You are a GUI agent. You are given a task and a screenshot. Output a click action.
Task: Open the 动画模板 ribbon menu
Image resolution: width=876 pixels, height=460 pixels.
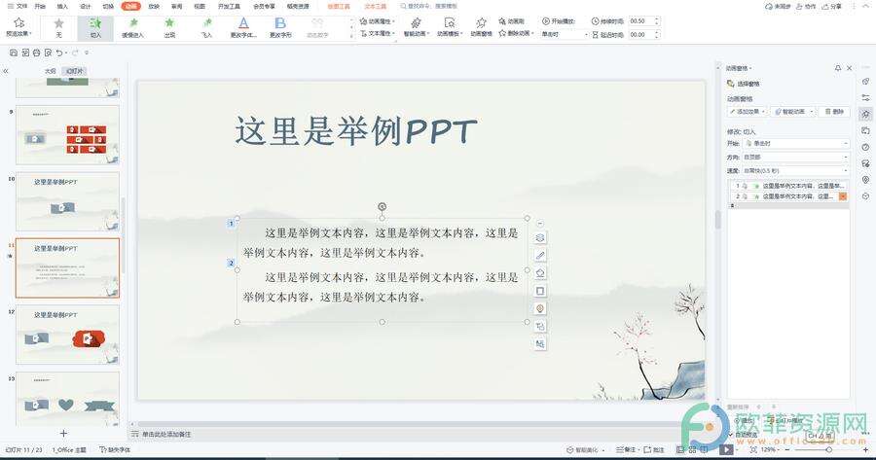click(449, 27)
